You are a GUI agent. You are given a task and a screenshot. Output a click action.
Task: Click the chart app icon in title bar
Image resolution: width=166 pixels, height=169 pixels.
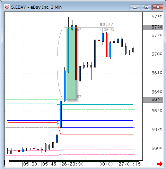7,7
